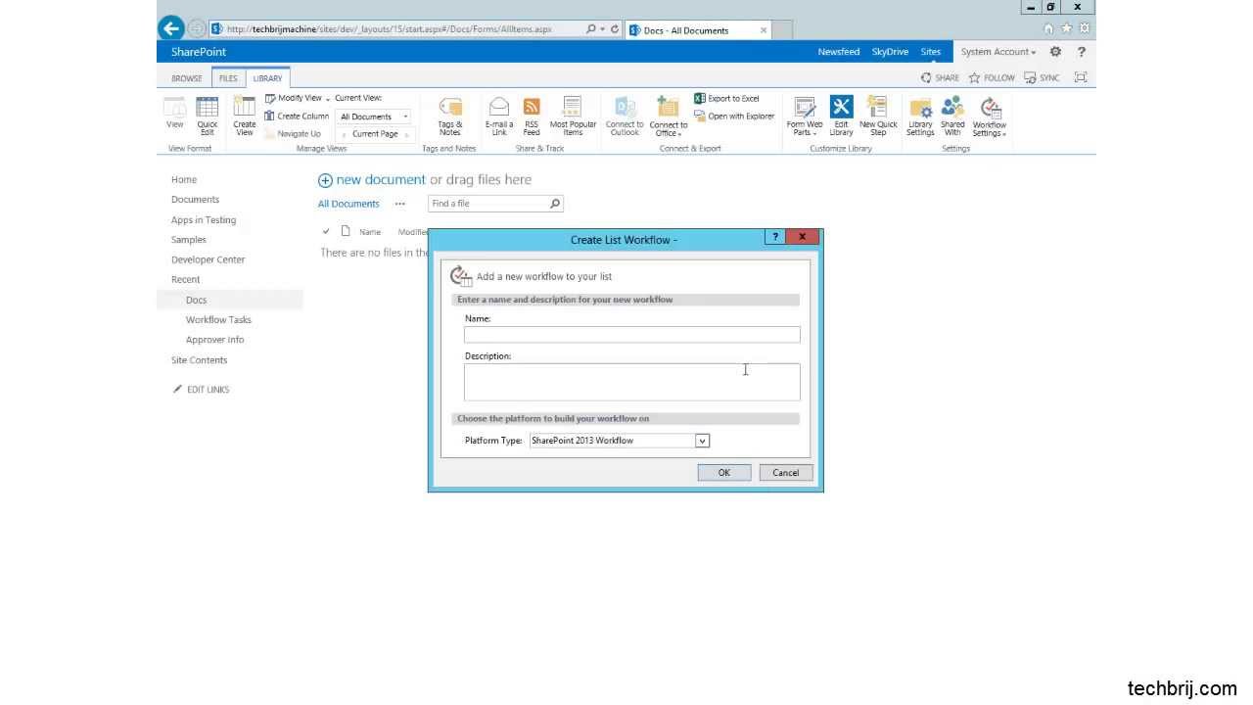The width and height of the screenshot is (1253, 705).
Task: Open Most Popular Items
Action: pyautogui.click(x=573, y=116)
